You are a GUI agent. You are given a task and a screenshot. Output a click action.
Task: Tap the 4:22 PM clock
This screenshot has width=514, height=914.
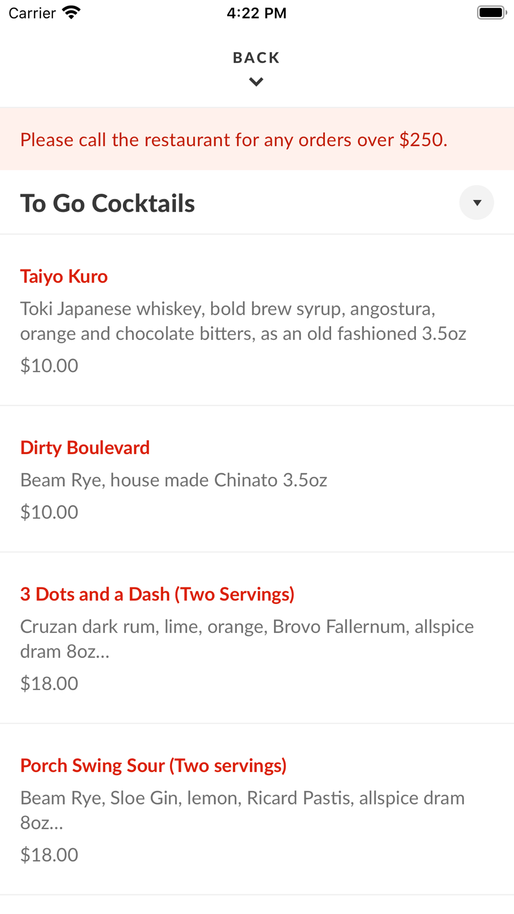click(x=256, y=13)
